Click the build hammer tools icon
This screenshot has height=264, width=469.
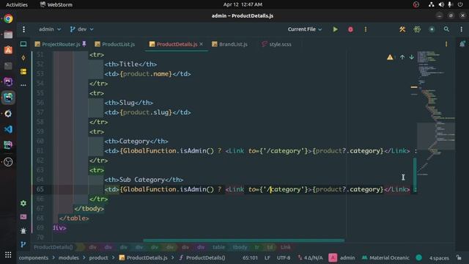402,29
